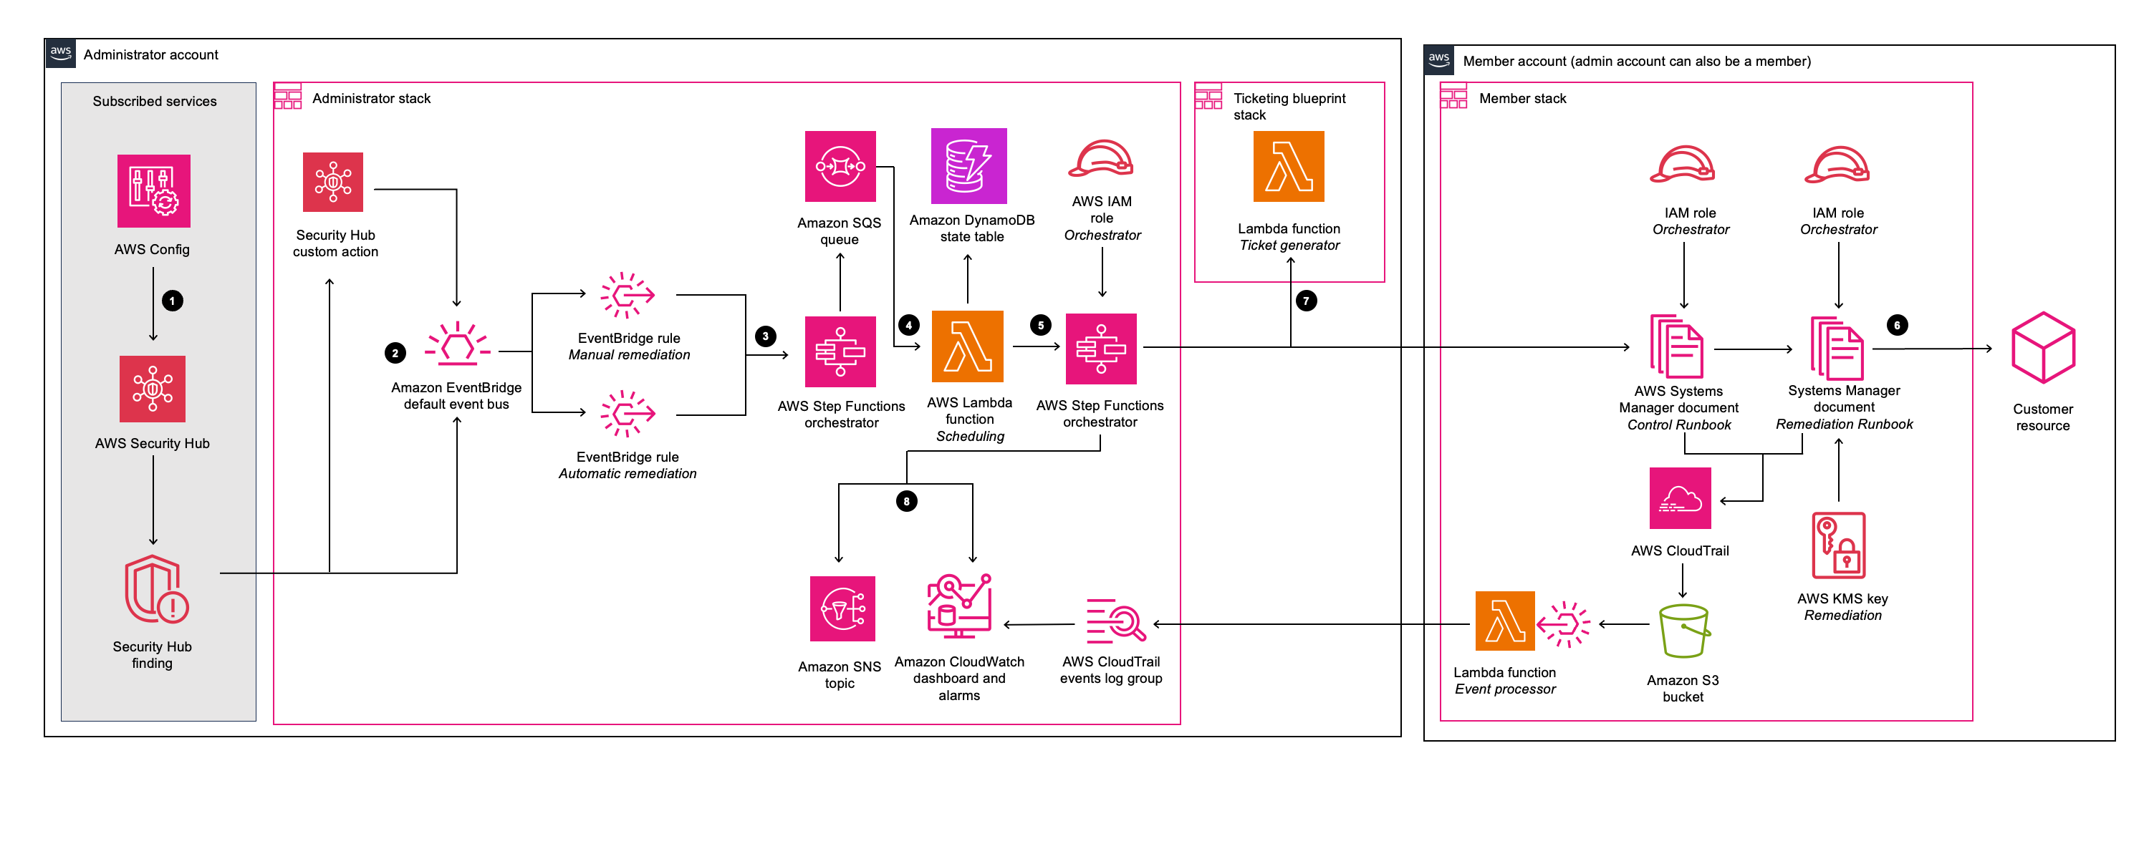Click the IAM role Orchestrator icon above Remediation Runbook
The width and height of the screenshot is (2149, 859).
click(1837, 165)
